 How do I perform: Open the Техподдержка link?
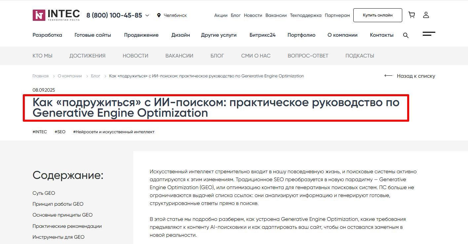pyautogui.click(x=305, y=15)
